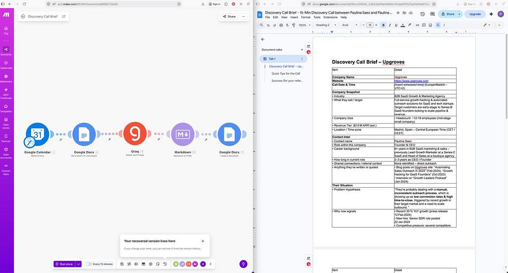Go to Org home in Make sidebar
This screenshot has height=273, width=508.
pos(6,30)
